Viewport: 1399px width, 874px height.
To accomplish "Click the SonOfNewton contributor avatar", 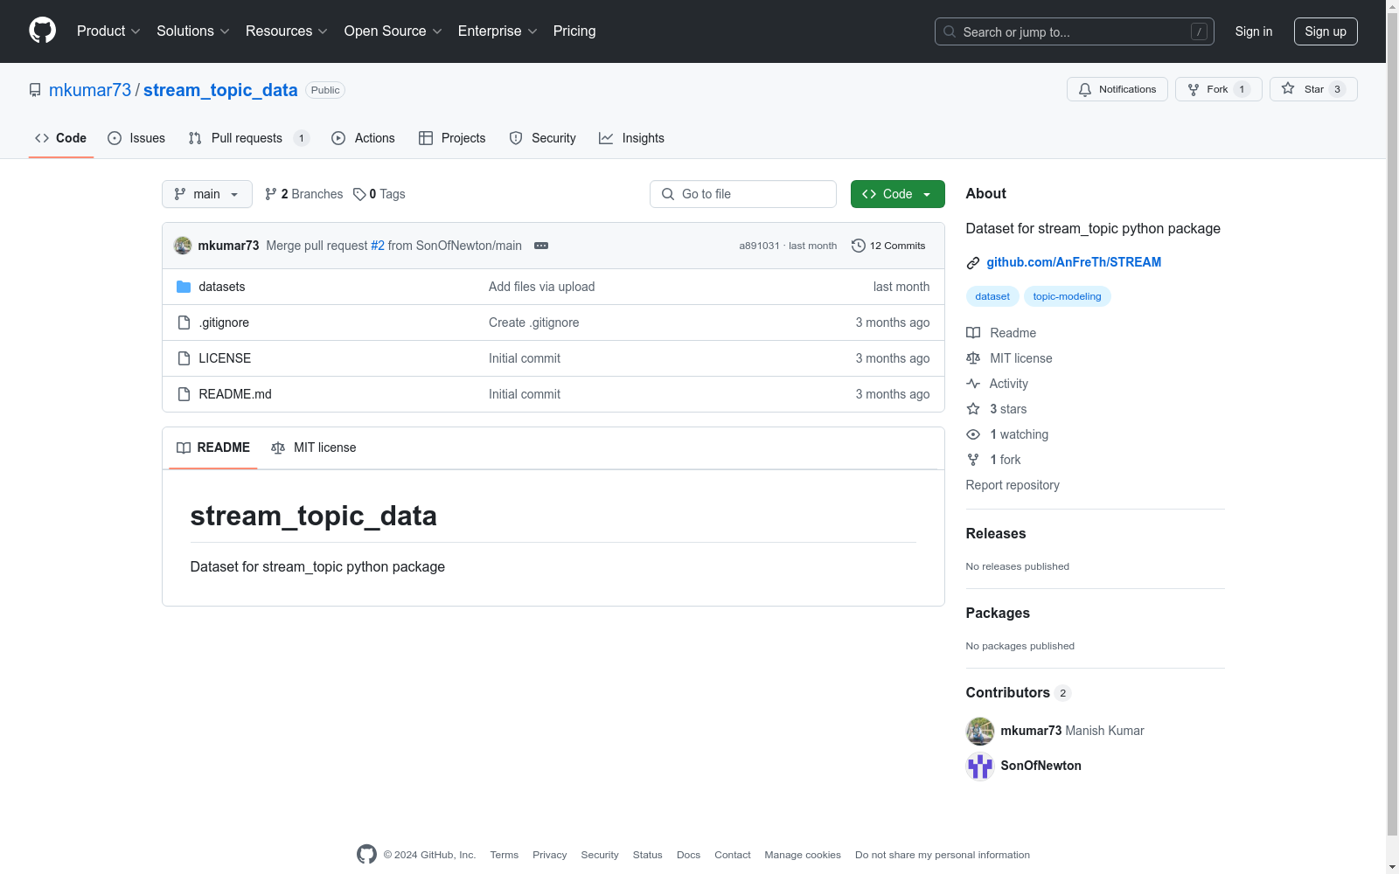I will pyautogui.click(x=980, y=766).
